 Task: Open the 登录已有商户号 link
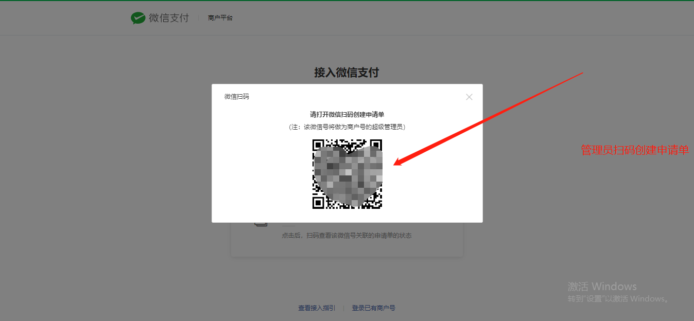coord(374,308)
